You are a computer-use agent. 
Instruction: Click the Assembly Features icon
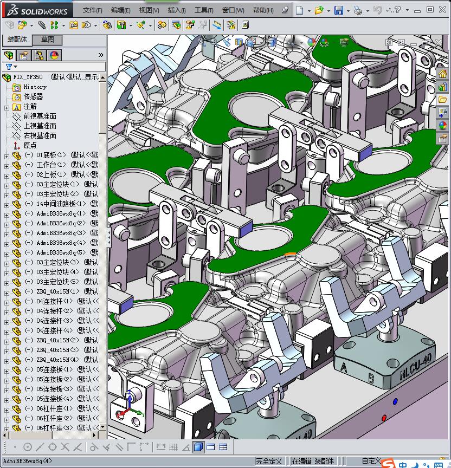pos(121,25)
